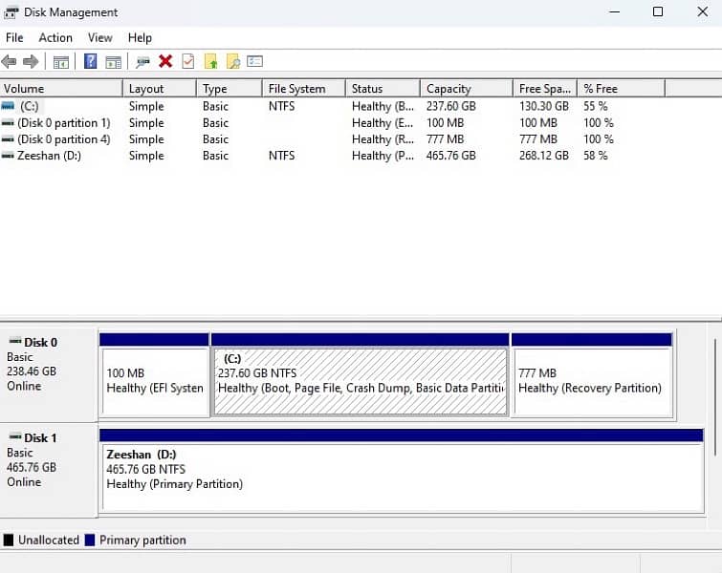The image size is (722, 573).
Task: Select (Disk 0 partition 4) in volume list
Action: tap(63, 139)
